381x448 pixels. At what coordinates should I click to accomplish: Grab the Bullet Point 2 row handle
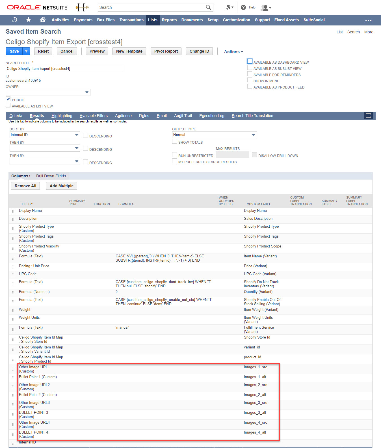[x=13, y=396]
